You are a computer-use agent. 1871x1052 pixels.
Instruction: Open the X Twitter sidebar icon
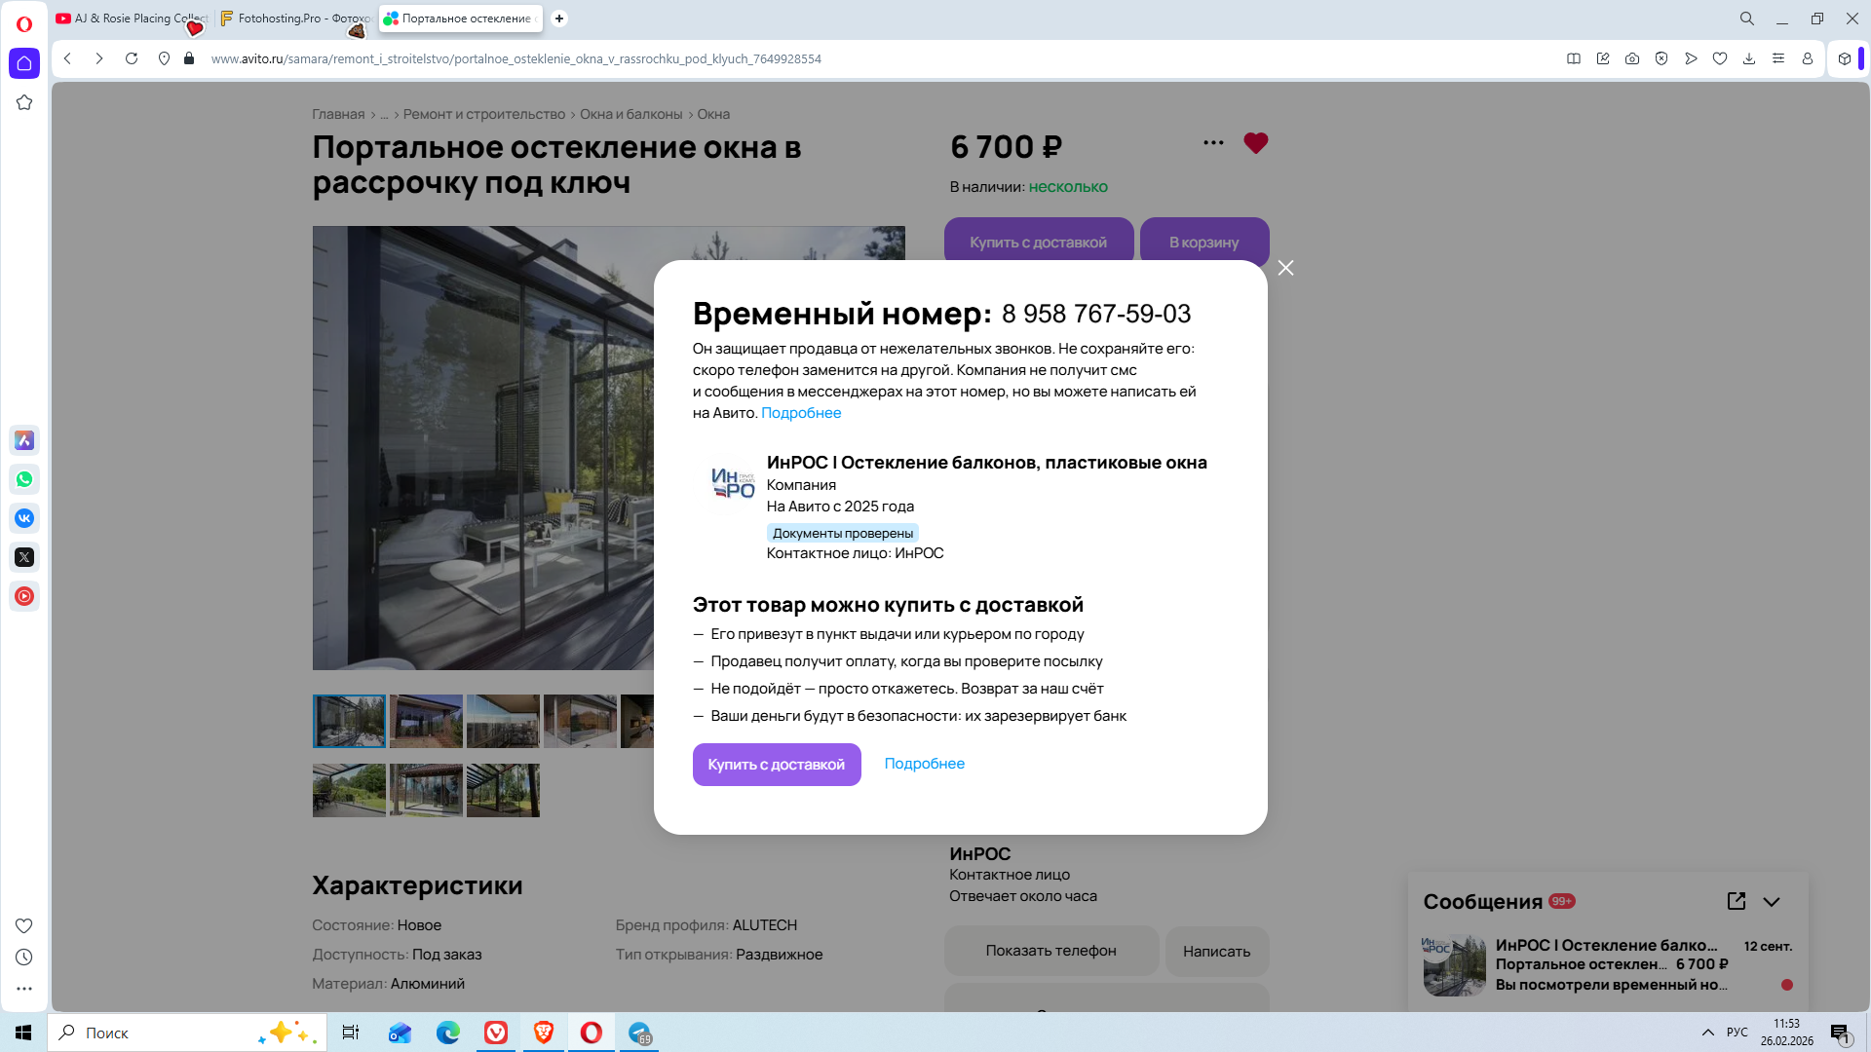[x=24, y=557]
